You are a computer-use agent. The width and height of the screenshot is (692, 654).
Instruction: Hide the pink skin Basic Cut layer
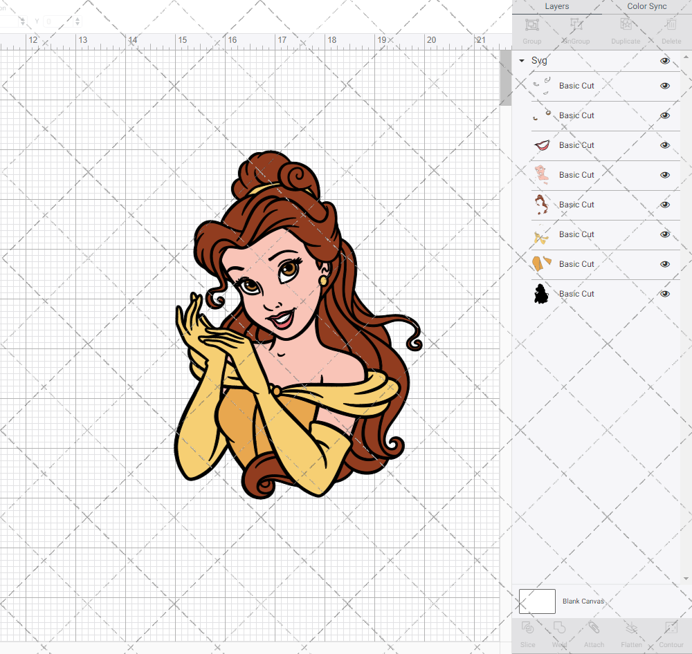pos(664,175)
